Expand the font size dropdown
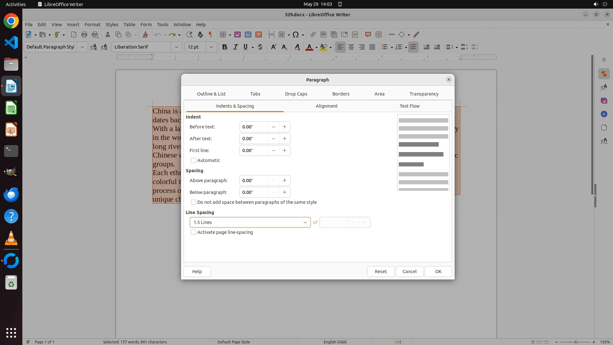Screen dimensions: 613x345 [x=211, y=47]
